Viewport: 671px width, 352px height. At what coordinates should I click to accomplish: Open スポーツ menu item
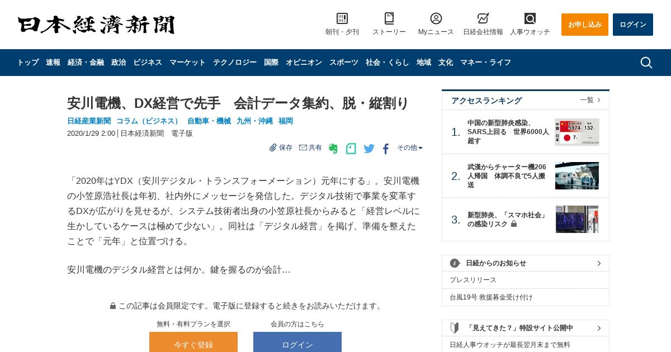pyautogui.click(x=344, y=63)
